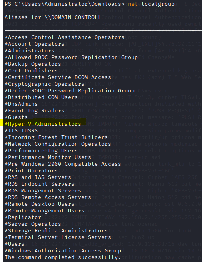Select the '*DnsAdmins' group line
Viewport: 202px width, 262px height.
click(21, 104)
